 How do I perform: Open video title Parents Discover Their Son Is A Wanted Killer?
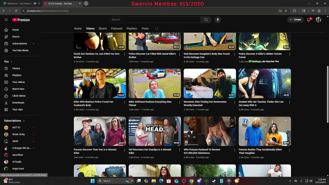click(x=95, y=151)
